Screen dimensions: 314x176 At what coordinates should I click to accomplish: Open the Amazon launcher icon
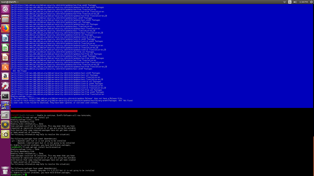(x=5, y=76)
